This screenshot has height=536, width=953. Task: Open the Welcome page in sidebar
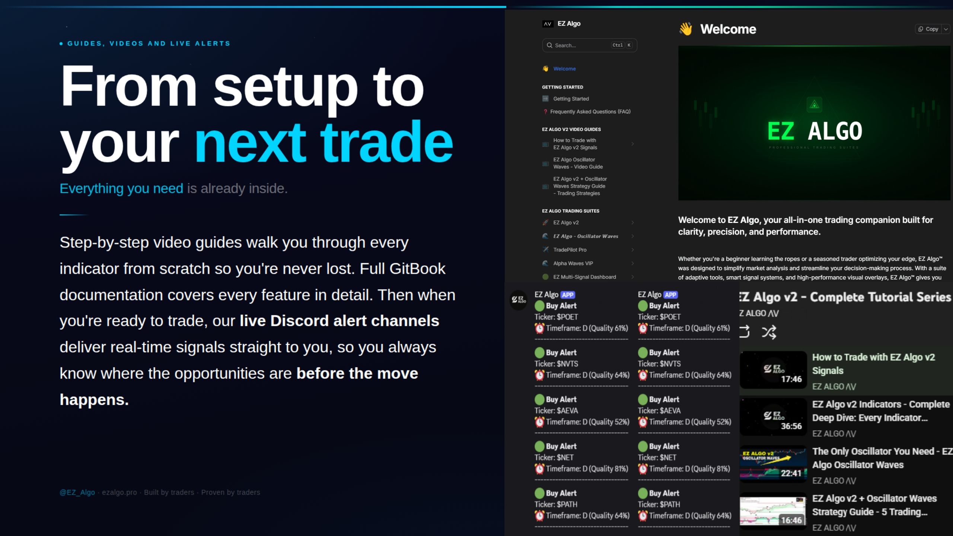point(564,69)
